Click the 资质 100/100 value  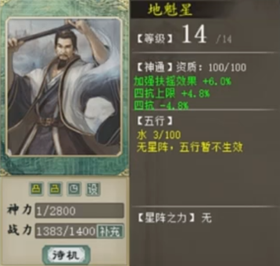[x=211, y=67]
